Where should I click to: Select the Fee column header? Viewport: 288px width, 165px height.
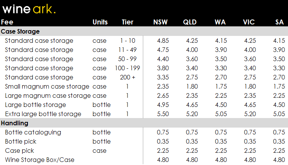point(7,22)
